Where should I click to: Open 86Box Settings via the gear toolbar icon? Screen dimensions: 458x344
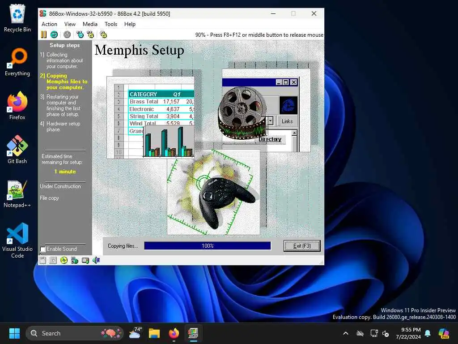(x=103, y=34)
